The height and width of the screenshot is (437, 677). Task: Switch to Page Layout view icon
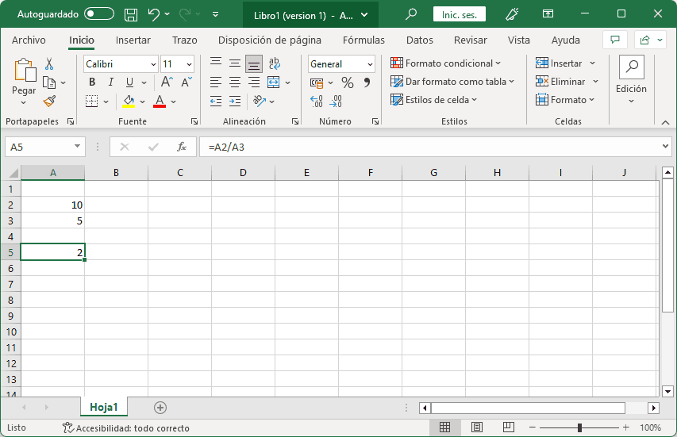477,427
